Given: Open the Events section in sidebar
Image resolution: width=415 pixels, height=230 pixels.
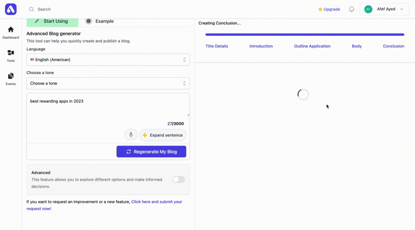Looking at the screenshot, I should point(11,79).
